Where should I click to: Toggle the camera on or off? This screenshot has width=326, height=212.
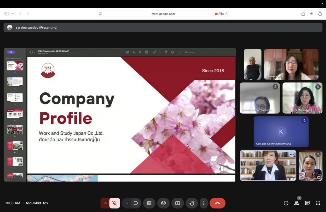pos(136,203)
